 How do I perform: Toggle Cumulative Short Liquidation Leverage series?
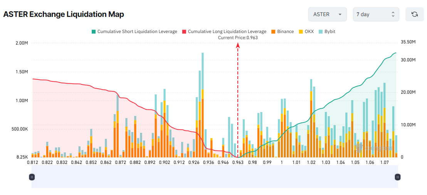click(x=137, y=31)
